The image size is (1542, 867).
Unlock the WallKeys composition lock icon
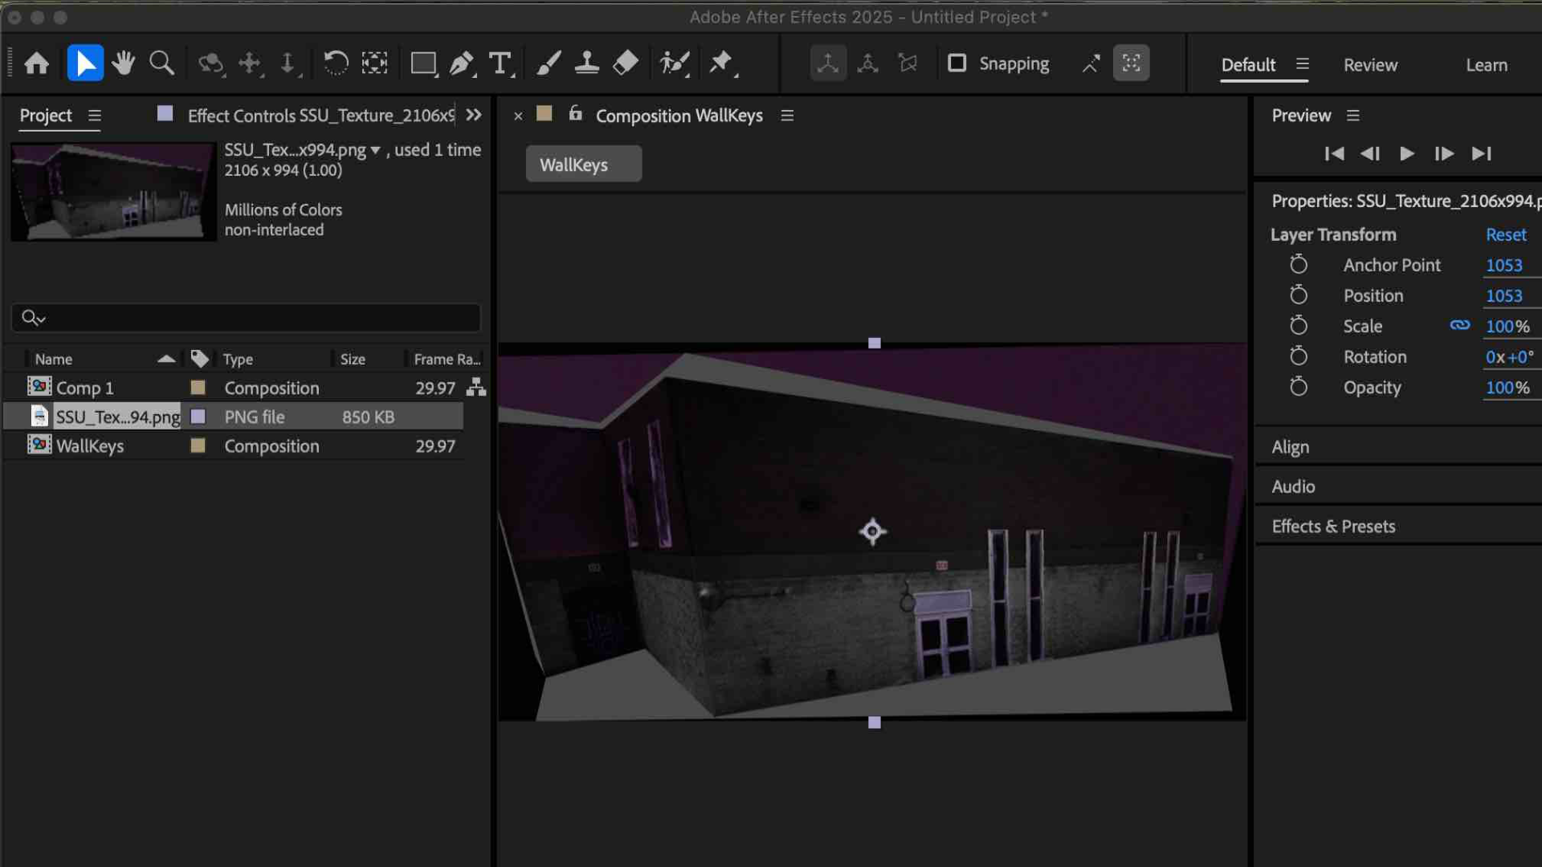tap(575, 114)
